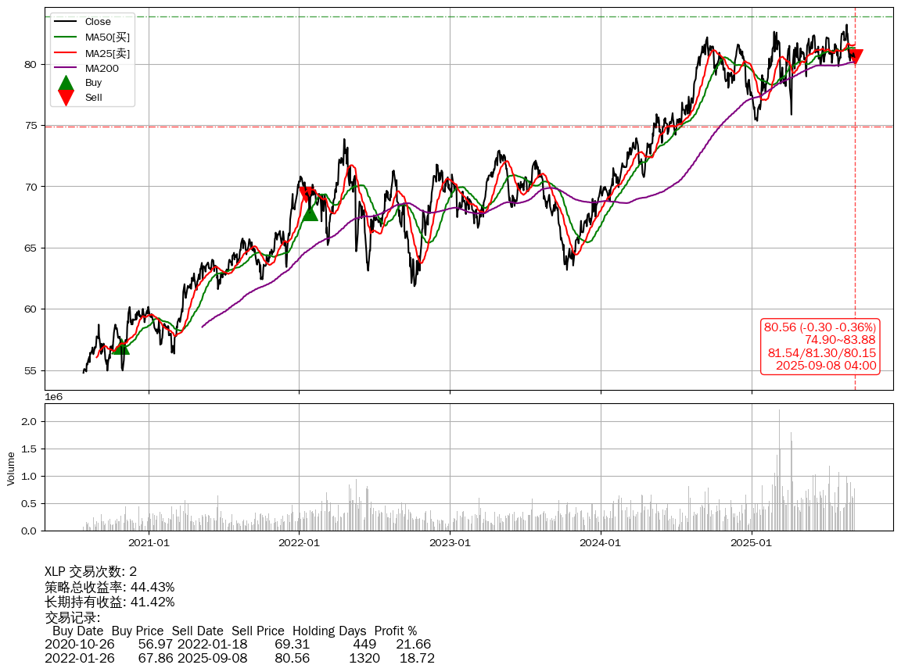Viewport: 901px width, 672px height.
Task: Click the black Close line sample in legend
Action: 66,22
